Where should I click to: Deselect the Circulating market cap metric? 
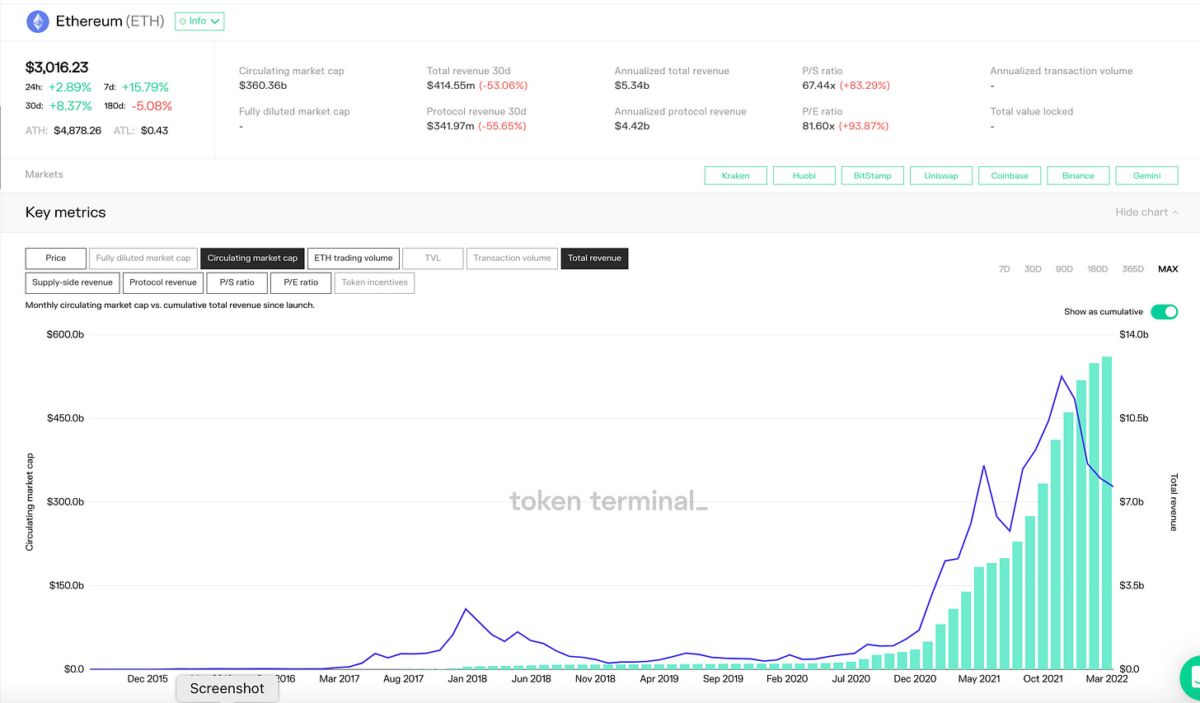pyautogui.click(x=252, y=258)
